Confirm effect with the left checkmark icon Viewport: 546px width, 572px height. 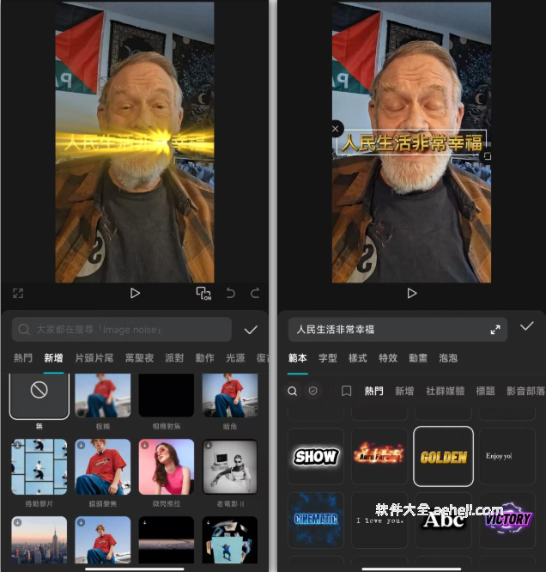[x=251, y=330]
